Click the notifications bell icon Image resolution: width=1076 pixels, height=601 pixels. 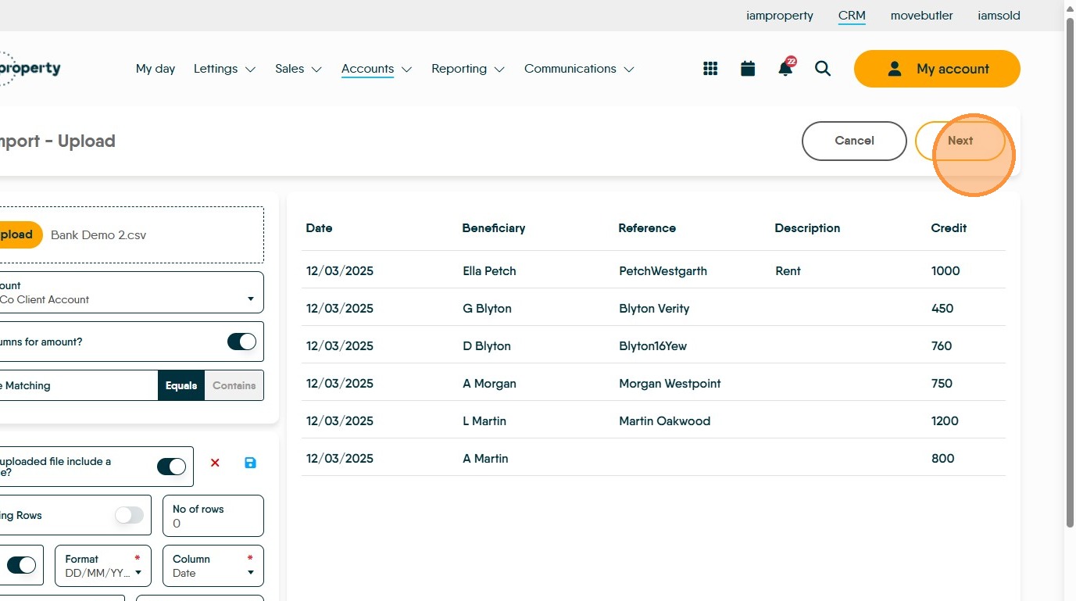pos(785,69)
